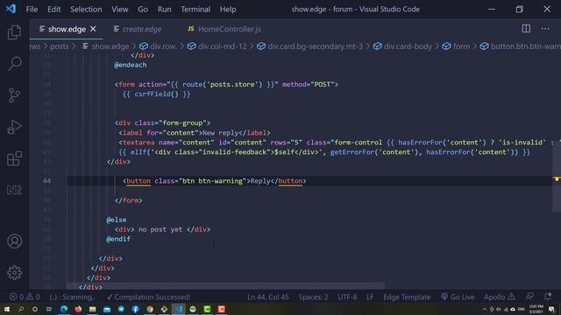Expand the div.card-body breadcrumb
Image resolution: width=561 pixels, height=315 pixels.
coord(403,46)
